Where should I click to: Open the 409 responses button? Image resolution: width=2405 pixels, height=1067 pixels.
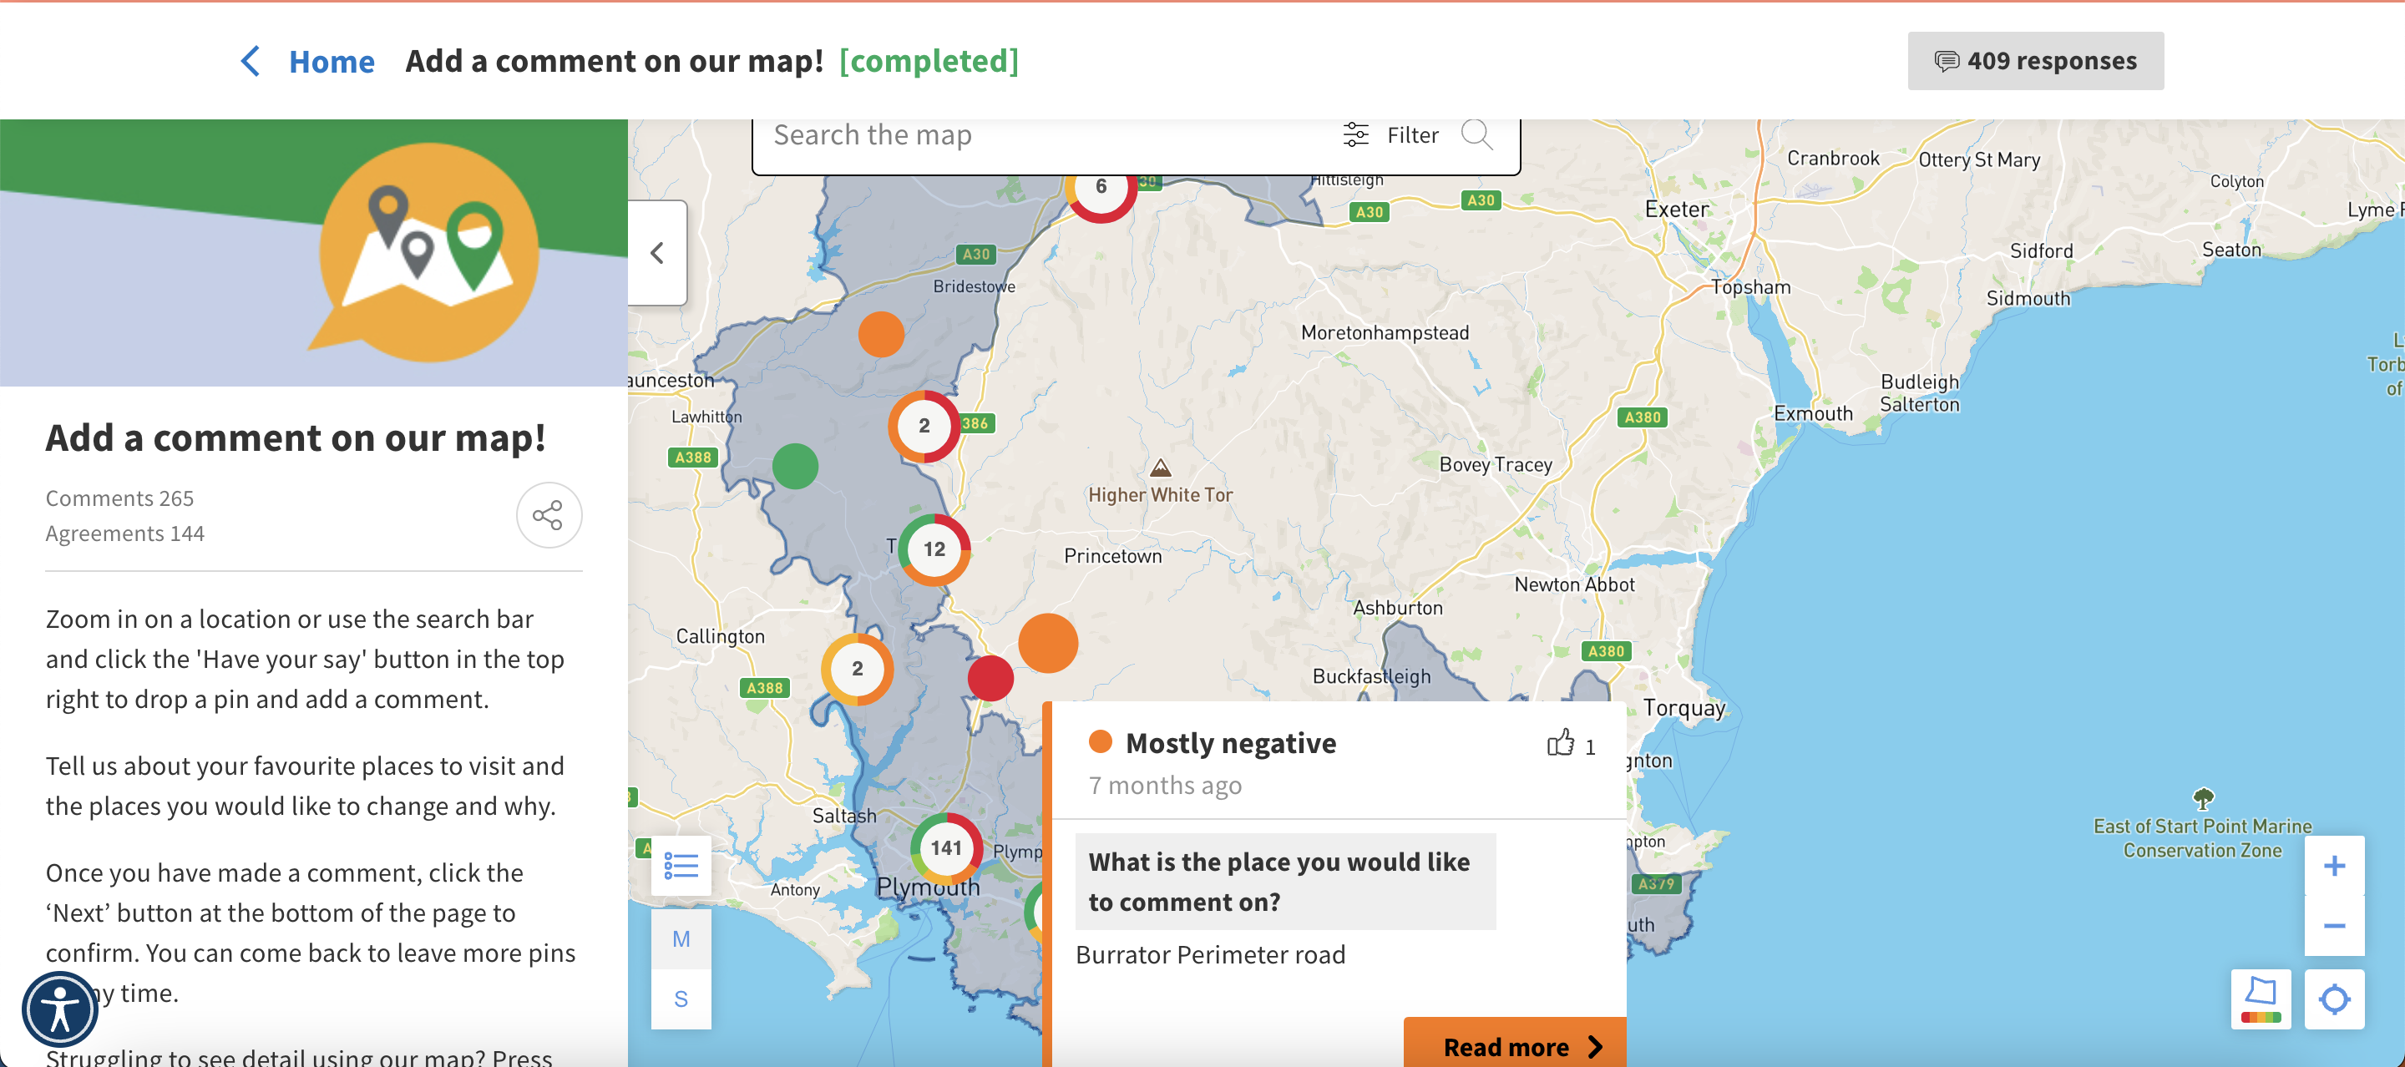click(2034, 62)
